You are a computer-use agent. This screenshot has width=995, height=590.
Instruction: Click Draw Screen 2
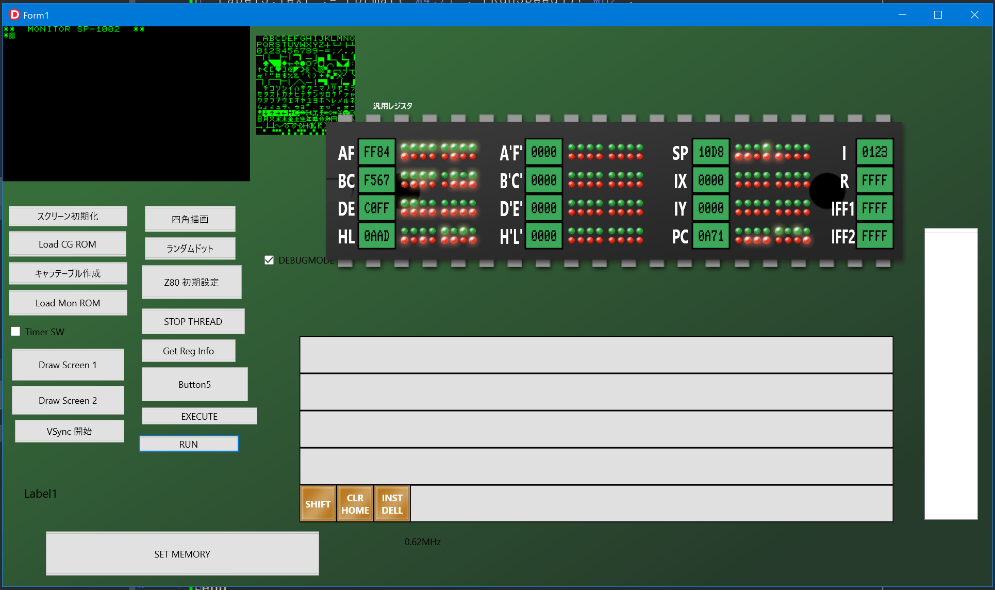[x=68, y=400]
